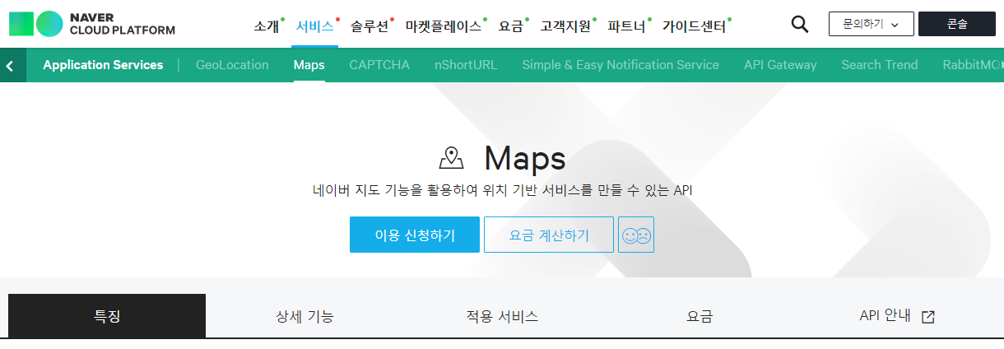This screenshot has height=349, width=1004.
Task: Click the satisfaction feedback faces icon
Action: [x=636, y=235]
